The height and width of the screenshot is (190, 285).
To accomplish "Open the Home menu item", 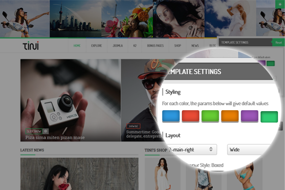I will (x=76, y=46).
